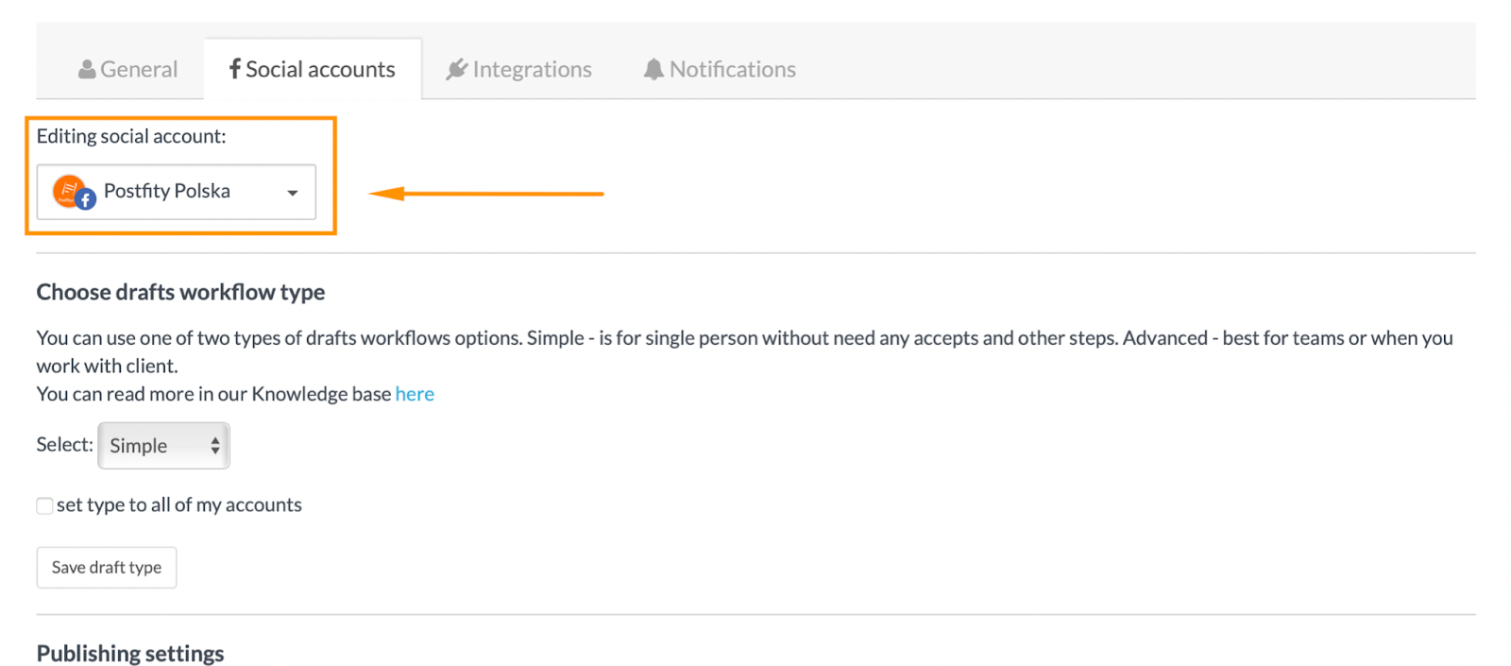Click the Publishing settings heading

130,654
